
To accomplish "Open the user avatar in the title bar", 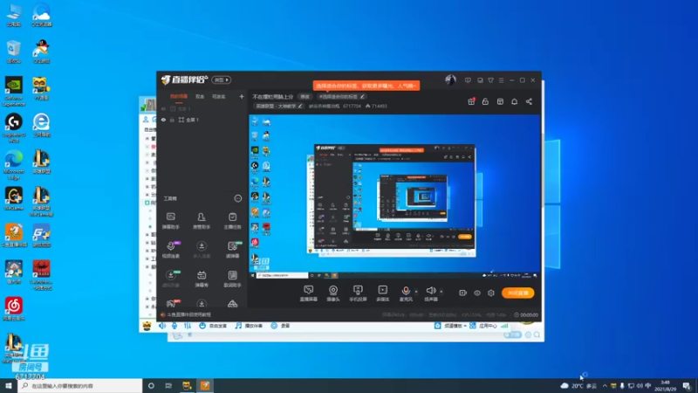I will [x=450, y=80].
